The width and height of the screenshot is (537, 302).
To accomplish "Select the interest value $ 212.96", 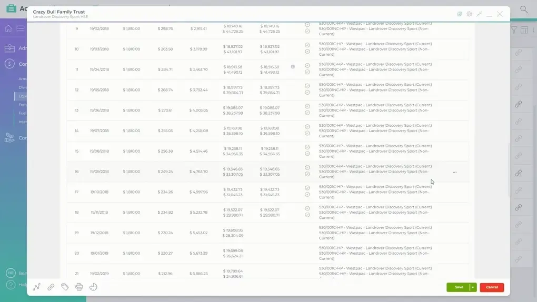I will [x=165, y=274].
